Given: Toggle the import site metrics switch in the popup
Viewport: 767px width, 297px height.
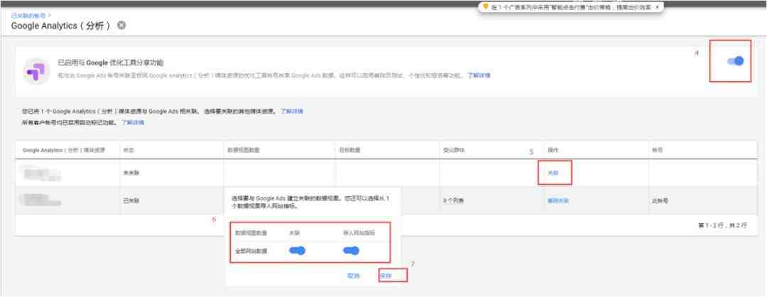Looking at the screenshot, I should pyautogui.click(x=351, y=251).
